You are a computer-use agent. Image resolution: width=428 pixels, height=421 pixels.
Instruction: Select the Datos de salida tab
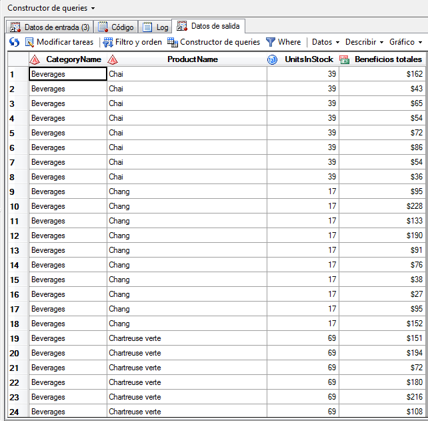click(x=209, y=26)
